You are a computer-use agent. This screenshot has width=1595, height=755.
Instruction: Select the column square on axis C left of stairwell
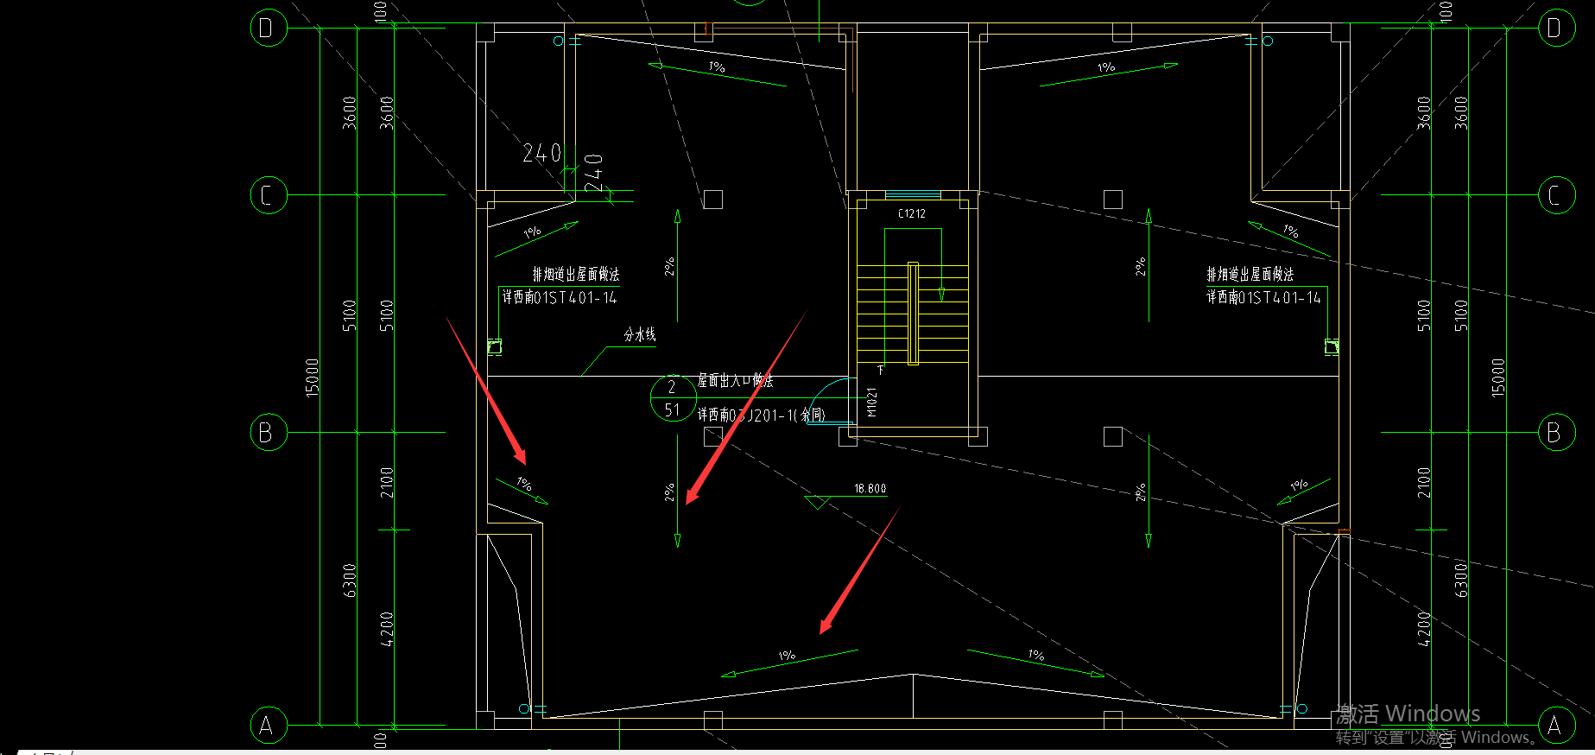pos(712,200)
